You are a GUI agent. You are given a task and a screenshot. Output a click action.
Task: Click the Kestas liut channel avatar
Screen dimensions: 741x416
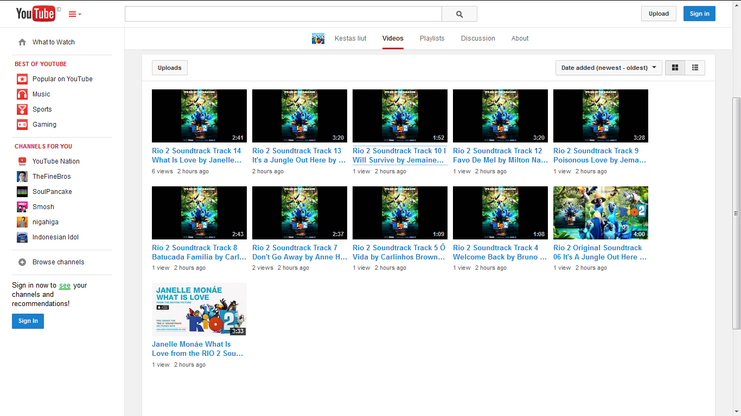coord(318,38)
